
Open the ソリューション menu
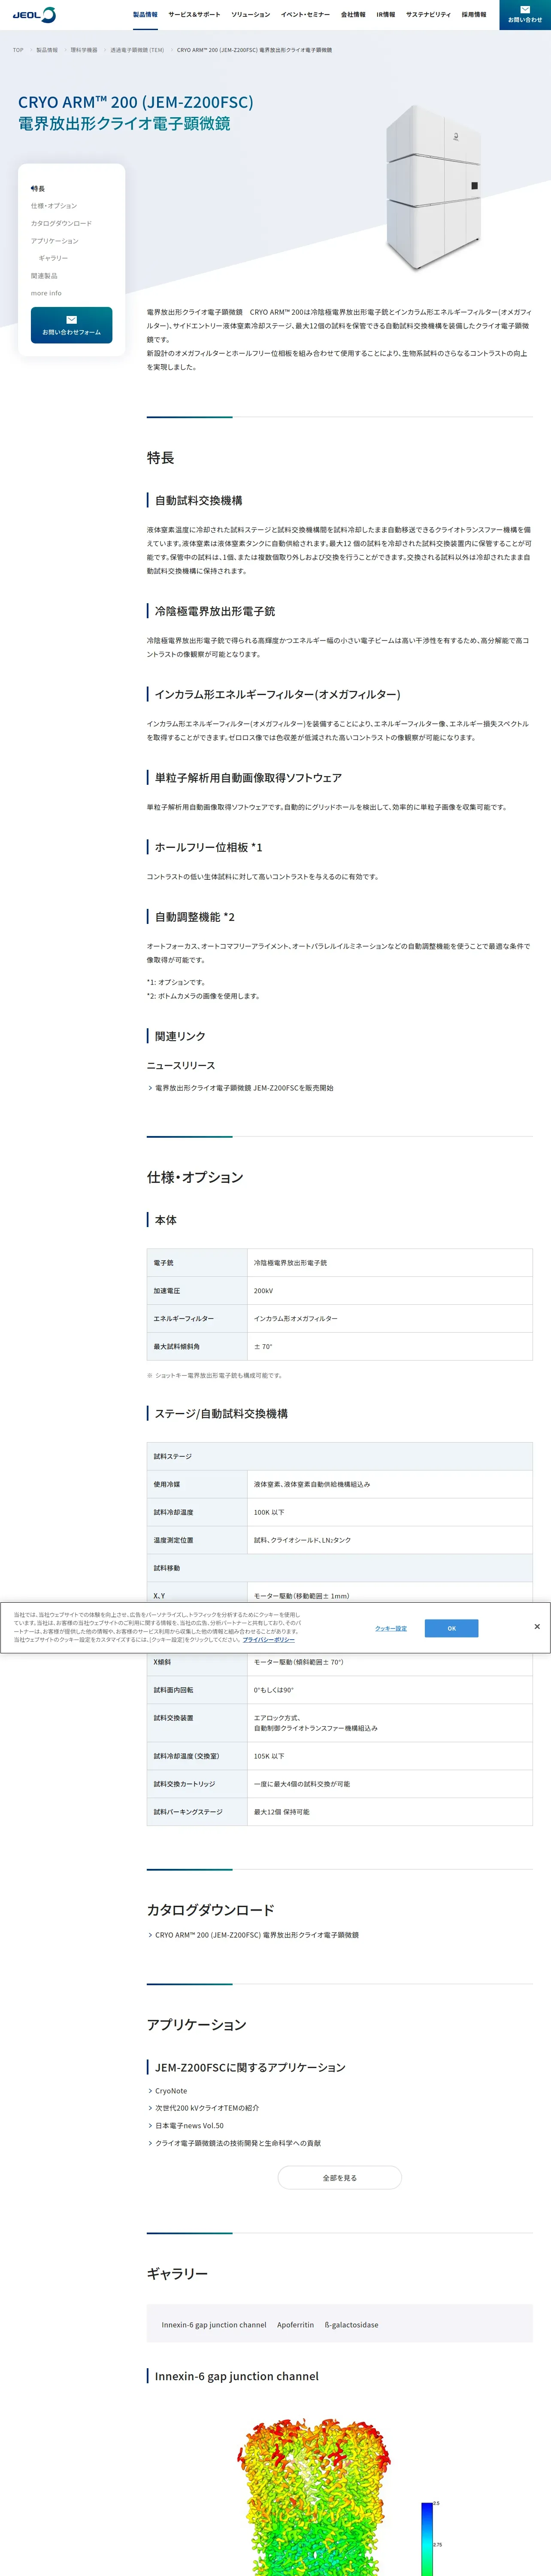click(x=251, y=15)
